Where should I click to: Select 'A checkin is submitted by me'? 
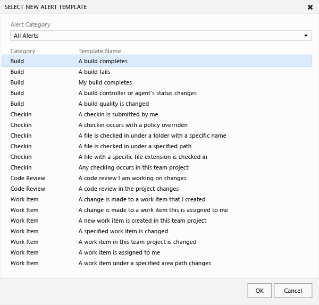tap(157, 114)
